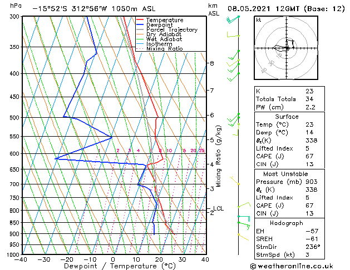Click the Surface dewpoint value 14
Screen dimensions: 350x270
[309, 133]
